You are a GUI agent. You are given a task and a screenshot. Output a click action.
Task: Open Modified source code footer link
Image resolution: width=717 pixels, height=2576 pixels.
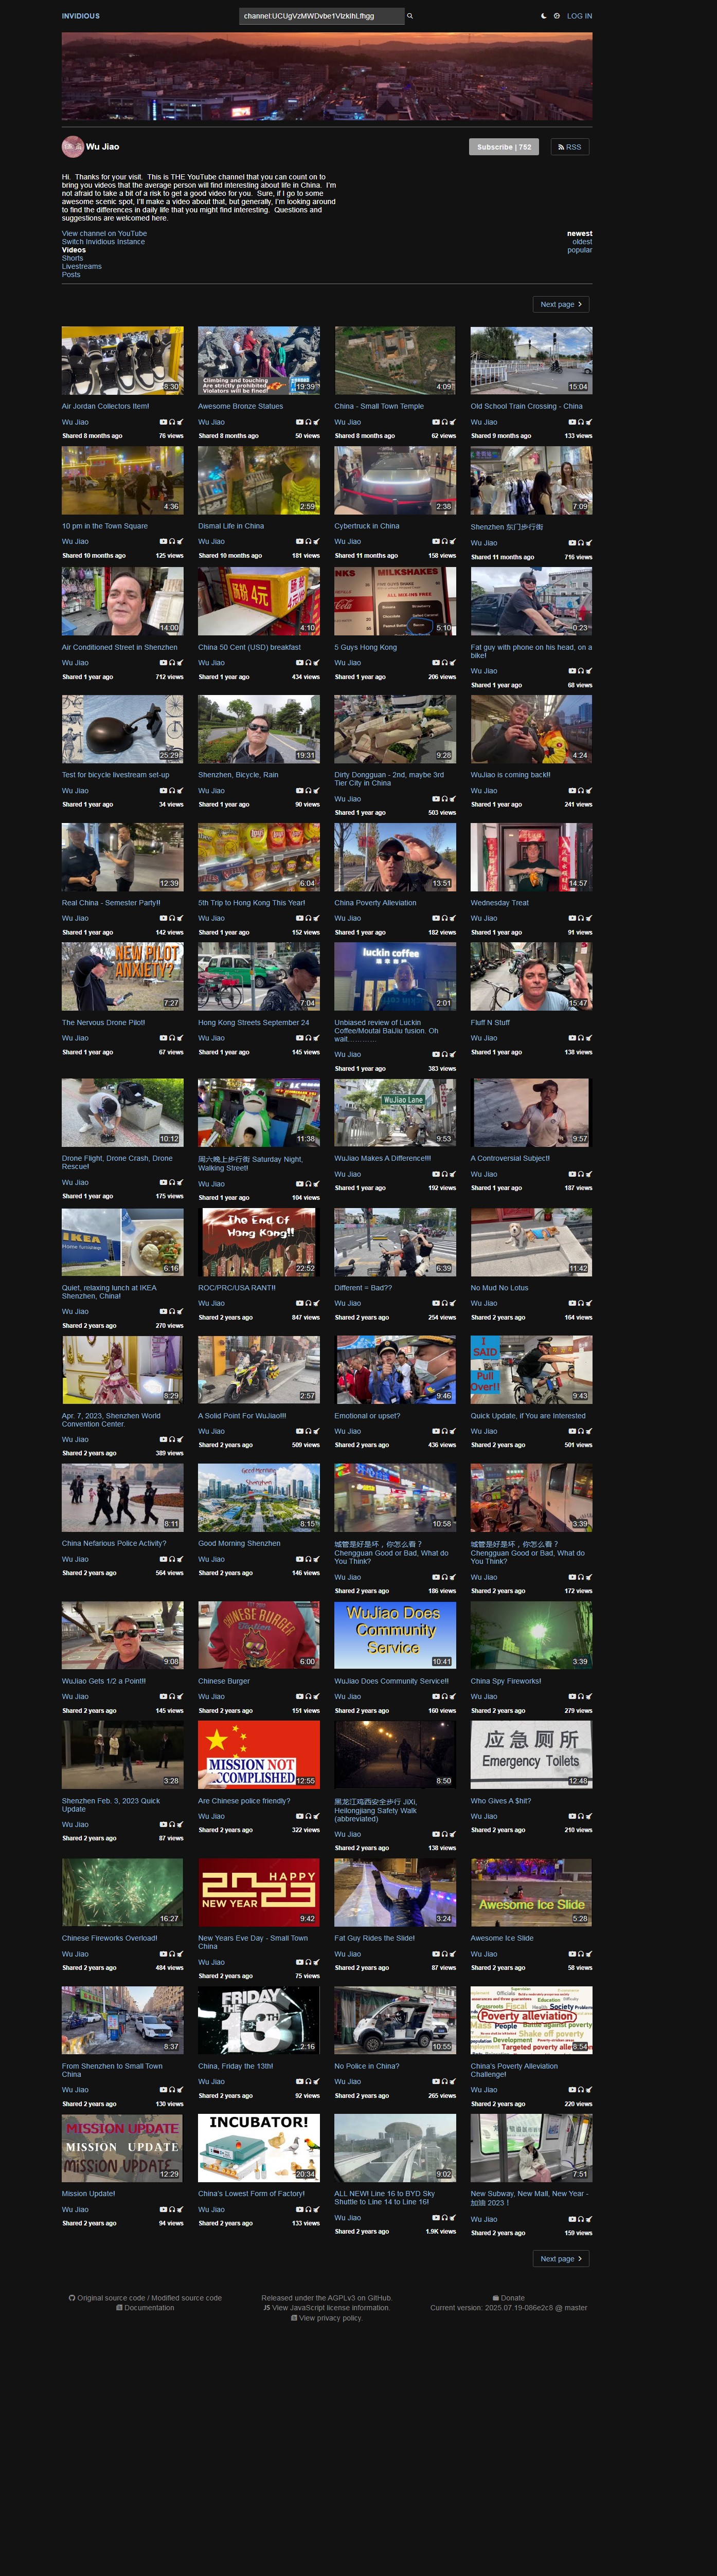[186, 2298]
